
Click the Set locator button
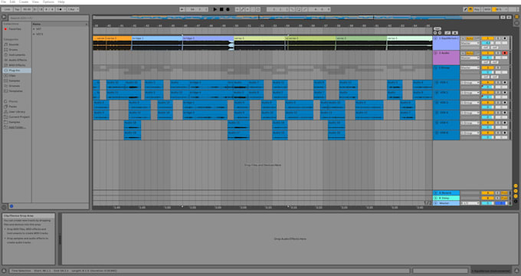point(437,28)
